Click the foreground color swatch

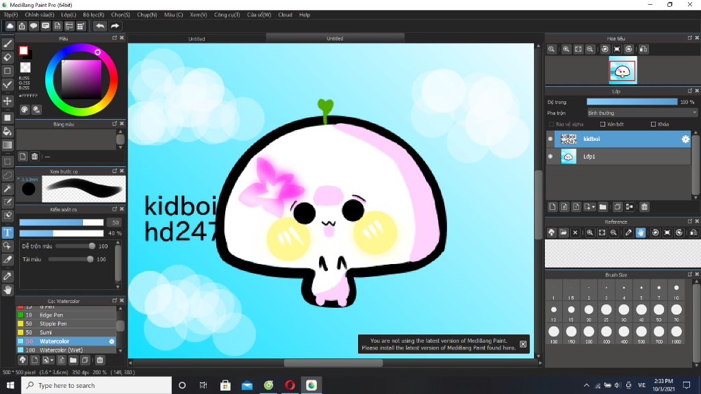tap(23, 51)
